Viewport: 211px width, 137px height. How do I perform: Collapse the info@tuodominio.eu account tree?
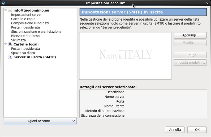coord(6,10)
